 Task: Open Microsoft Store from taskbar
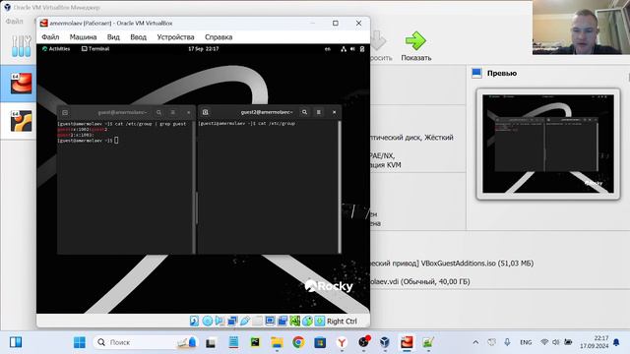[x=320, y=342]
